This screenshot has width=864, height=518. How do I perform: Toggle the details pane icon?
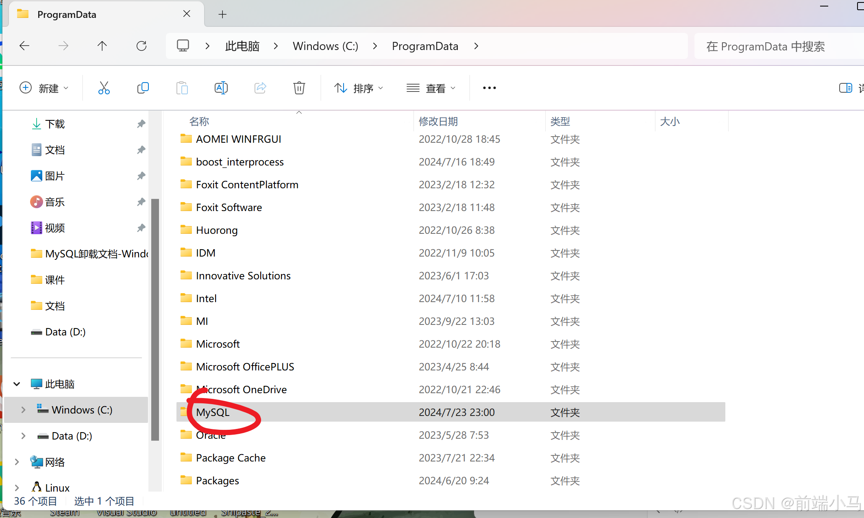(845, 88)
